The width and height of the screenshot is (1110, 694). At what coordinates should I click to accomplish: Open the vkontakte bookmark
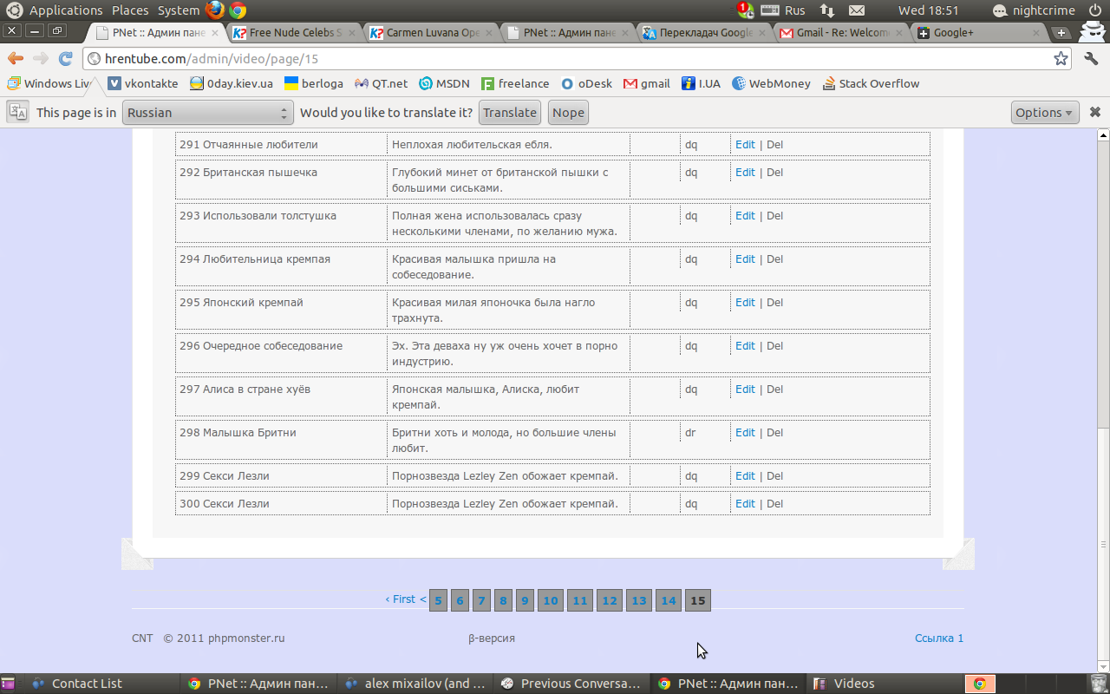click(x=143, y=83)
